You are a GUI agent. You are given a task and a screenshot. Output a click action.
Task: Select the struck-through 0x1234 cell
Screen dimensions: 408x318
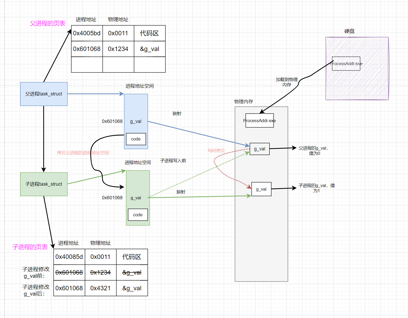101,272
